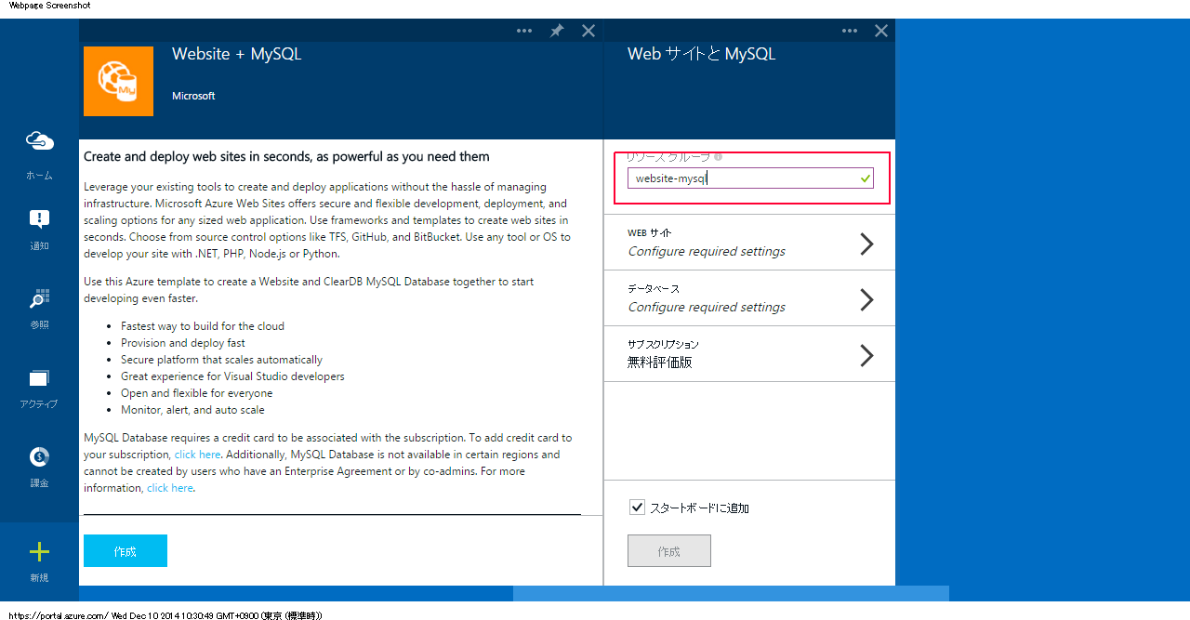Open the billing (課金) icon
The height and width of the screenshot is (620, 1190).
39,456
